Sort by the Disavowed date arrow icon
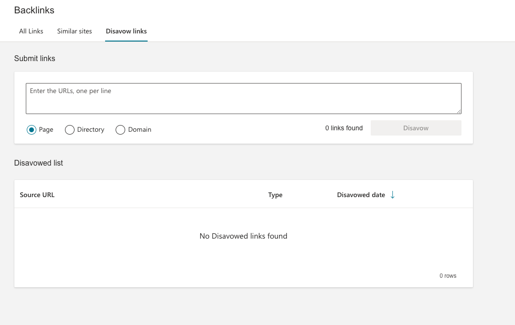The image size is (515, 325). tap(392, 195)
